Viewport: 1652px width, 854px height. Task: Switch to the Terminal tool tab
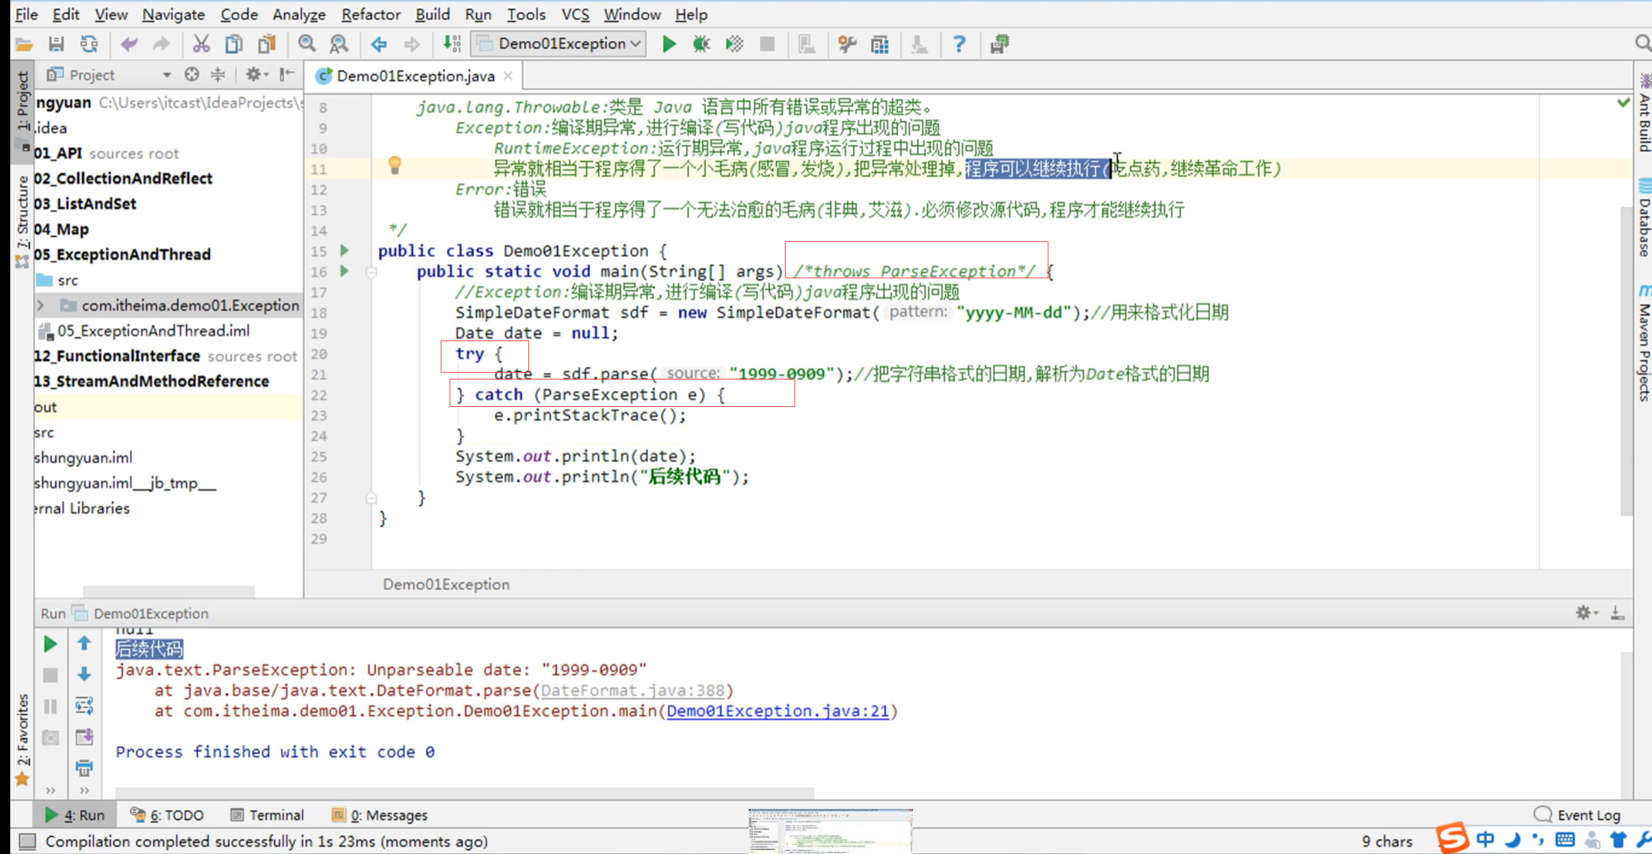(x=268, y=815)
